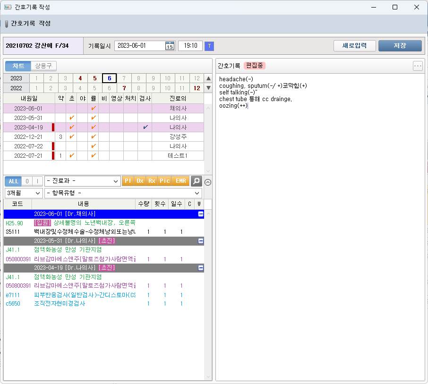This screenshot has width=428, height=384.
Task: Click the EMR filter button
Action: click(x=180, y=181)
